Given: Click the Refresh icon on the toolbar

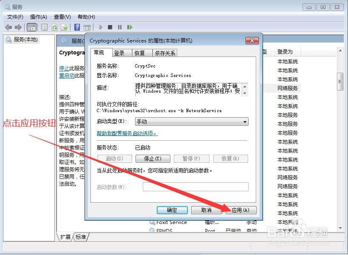Looking at the screenshot, I should [54, 27].
